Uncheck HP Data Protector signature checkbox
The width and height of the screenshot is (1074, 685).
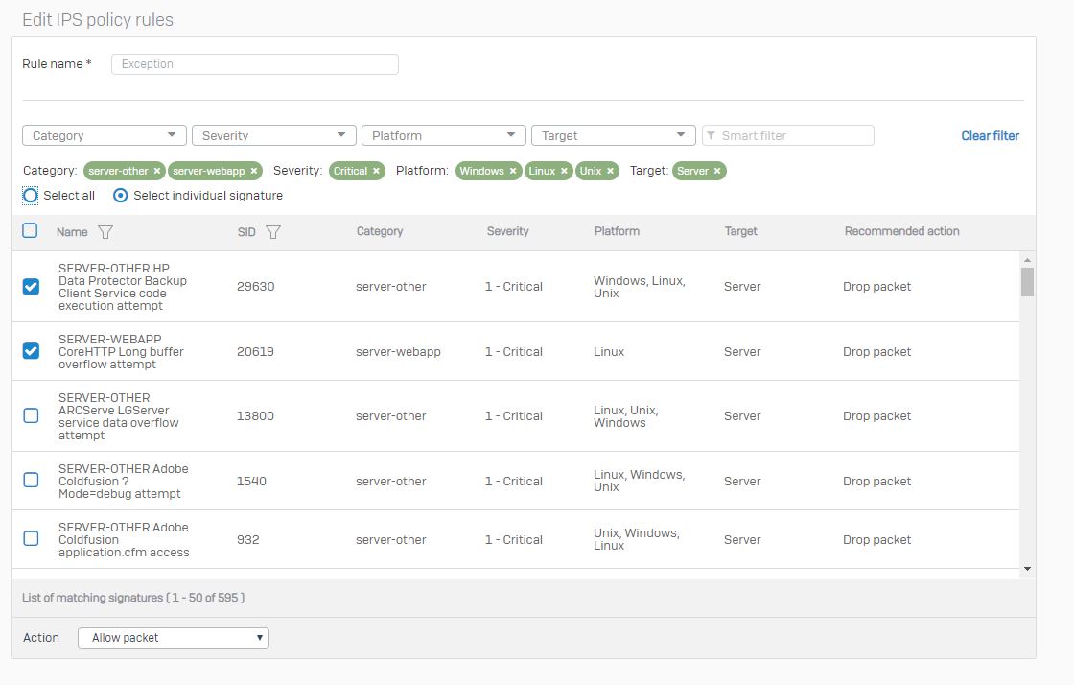tap(31, 287)
